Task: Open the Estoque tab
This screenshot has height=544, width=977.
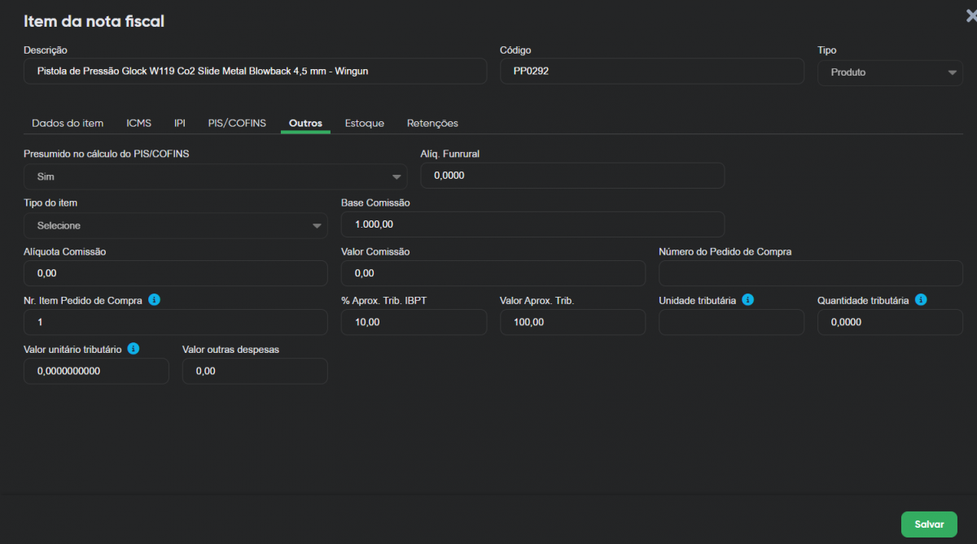Action: coord(364,124)
